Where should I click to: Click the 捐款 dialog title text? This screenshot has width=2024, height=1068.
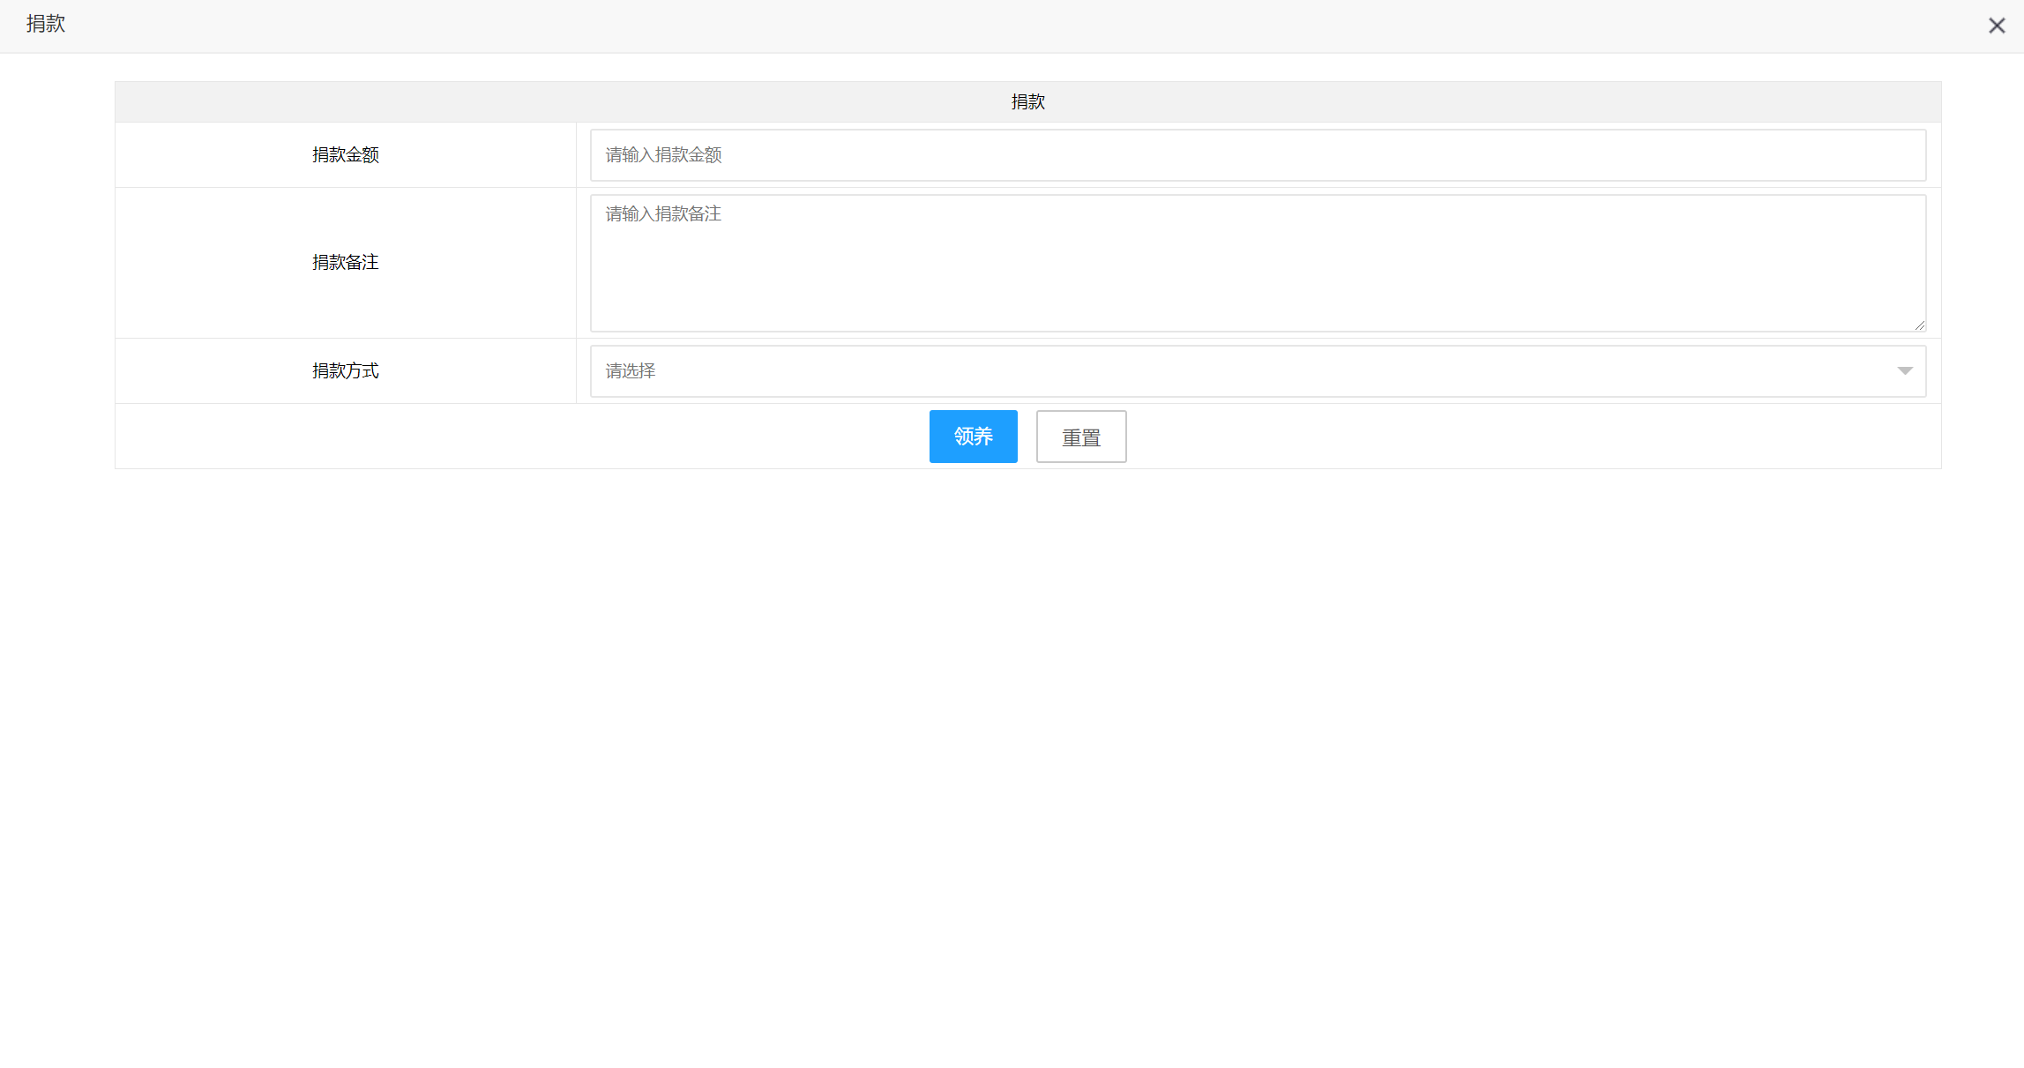[x=46, y=25]
